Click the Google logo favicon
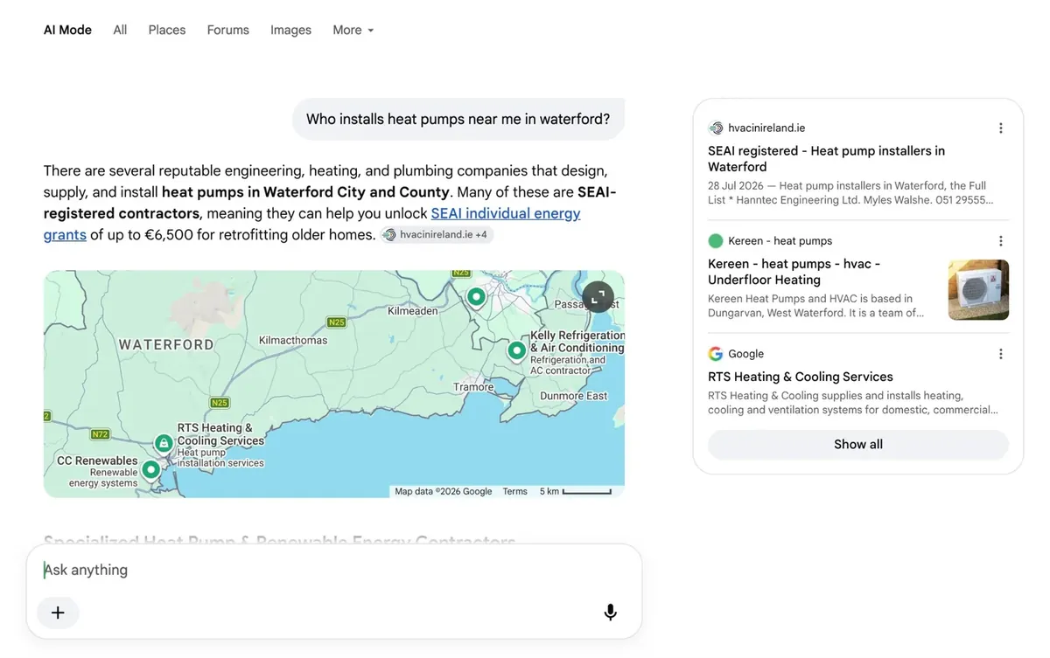This screenshot has width=1050, height=658. [716, 354]
